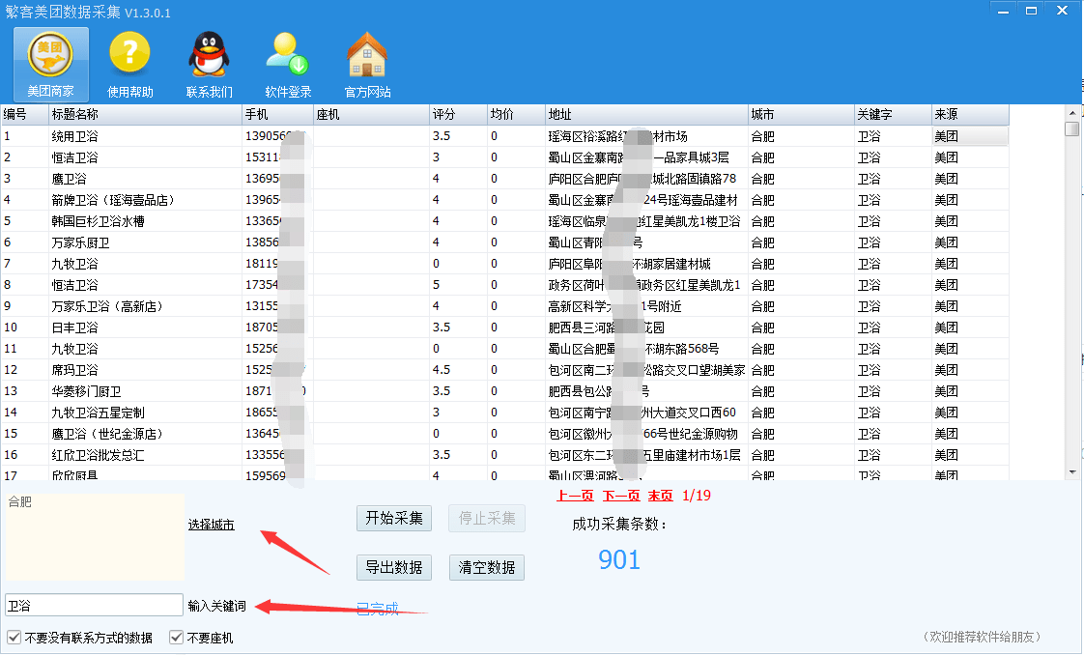Toggle 不要没有联系方式的数据 checkbox
The height and width of the screenshot is (655, 1084).
[14, 637]
